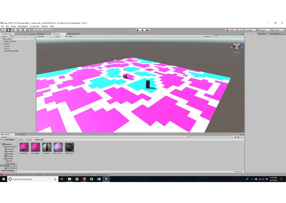The width and height of the screenshot is (286, 203).
Task: Toggle Global handle rotation button
Action: click(x=48, y=30)
